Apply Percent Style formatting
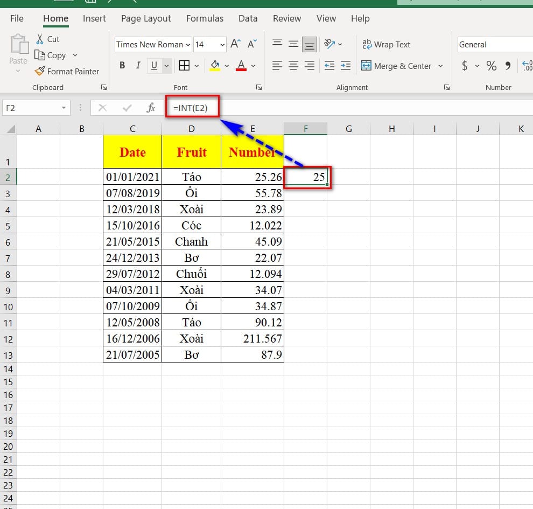533x509 pixels. click(491, 65)
